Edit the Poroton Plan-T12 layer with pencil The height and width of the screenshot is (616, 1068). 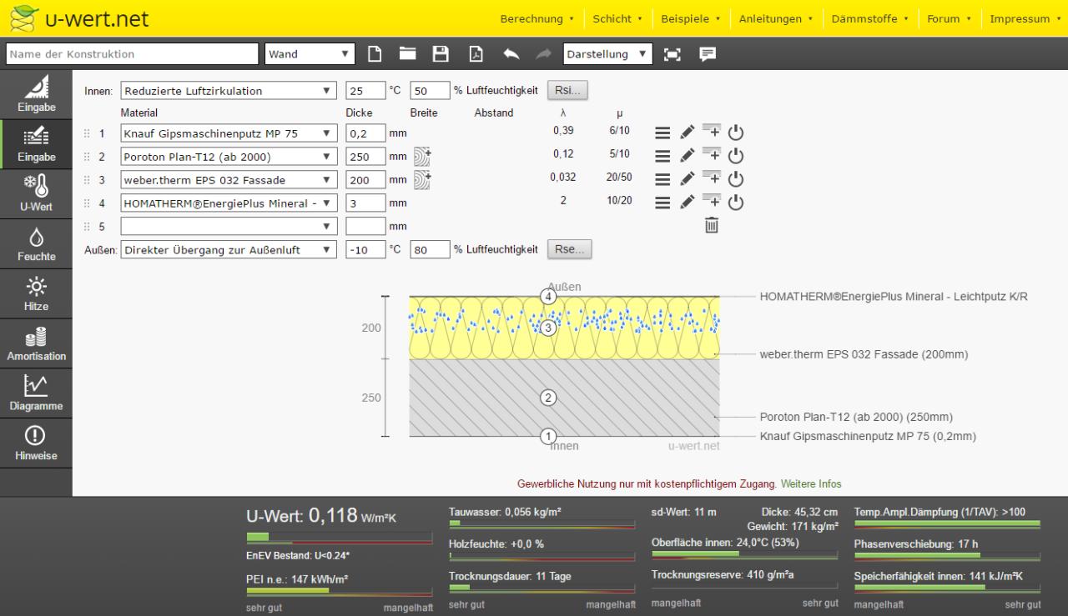687,156
